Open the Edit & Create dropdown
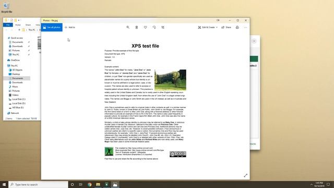Screen dimensions: 334x188 point(208,27)
